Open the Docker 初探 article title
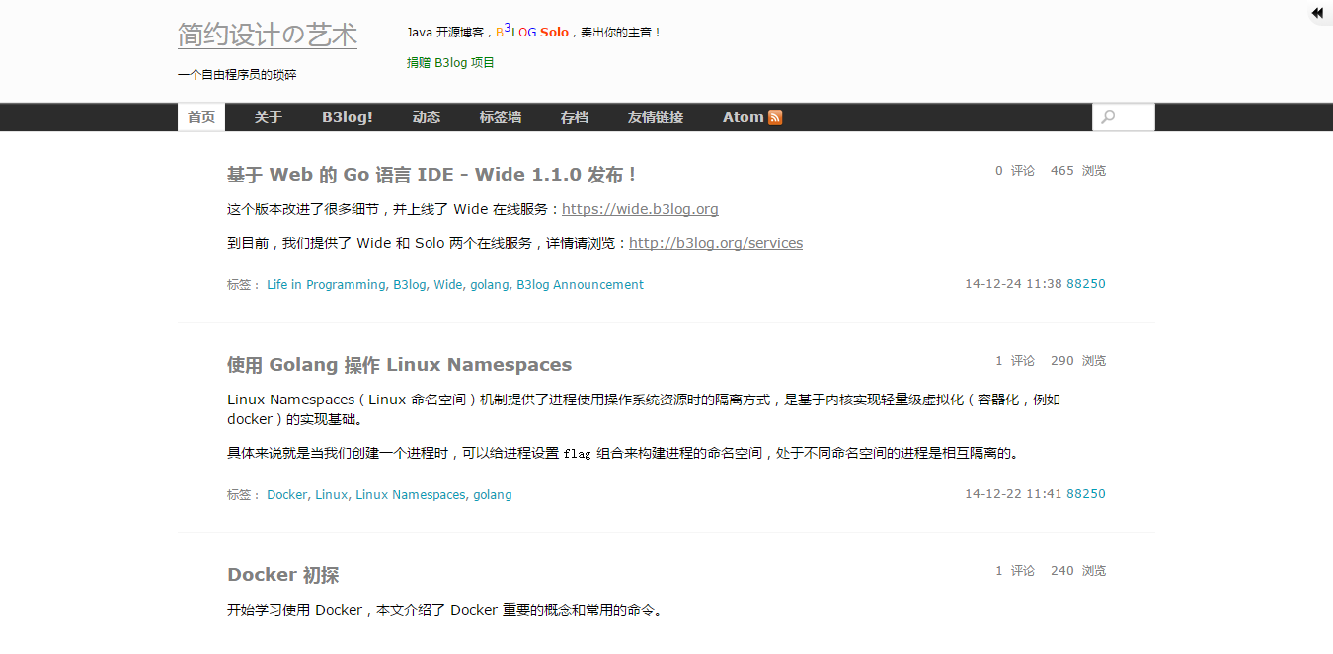1333x654 pixels. click(x=282, y=575)
